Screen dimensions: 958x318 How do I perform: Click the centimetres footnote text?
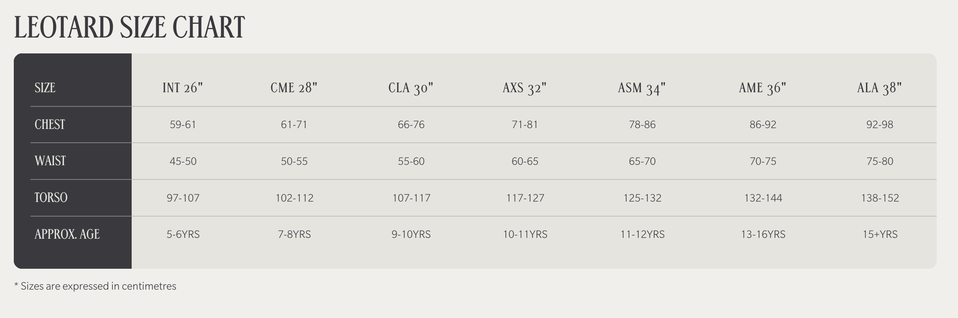click(x=95, y=286)
